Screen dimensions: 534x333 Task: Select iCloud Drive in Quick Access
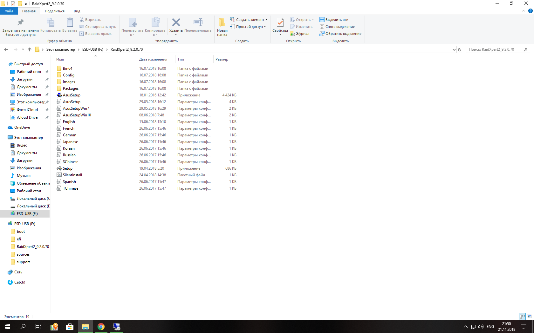[x=27, y=117]
